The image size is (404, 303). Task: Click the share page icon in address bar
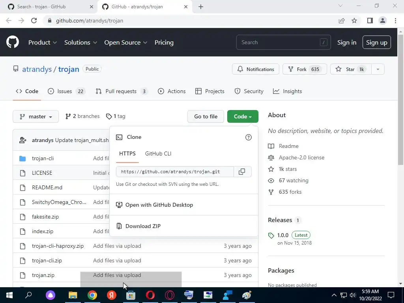point(342,21)
